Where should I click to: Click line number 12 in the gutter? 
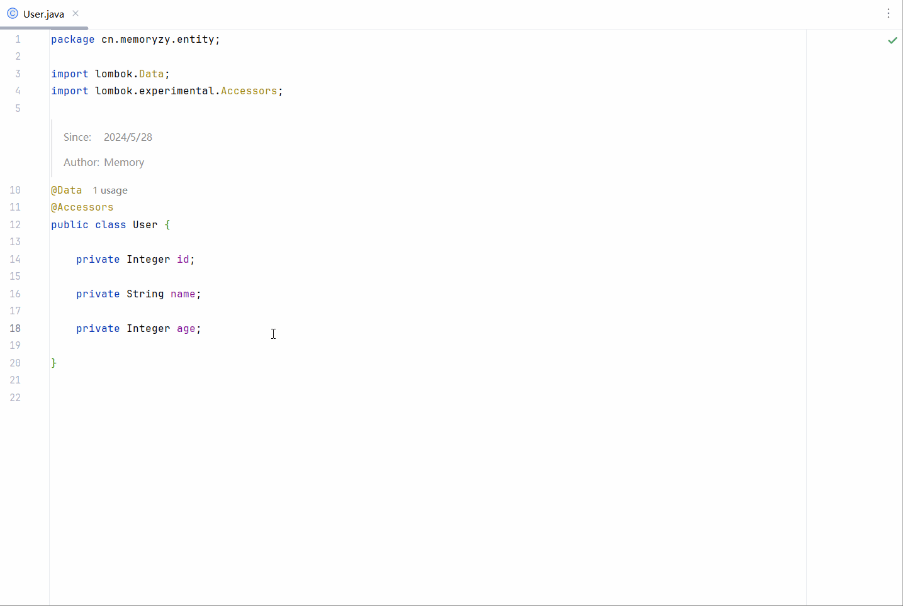point(15,224)
